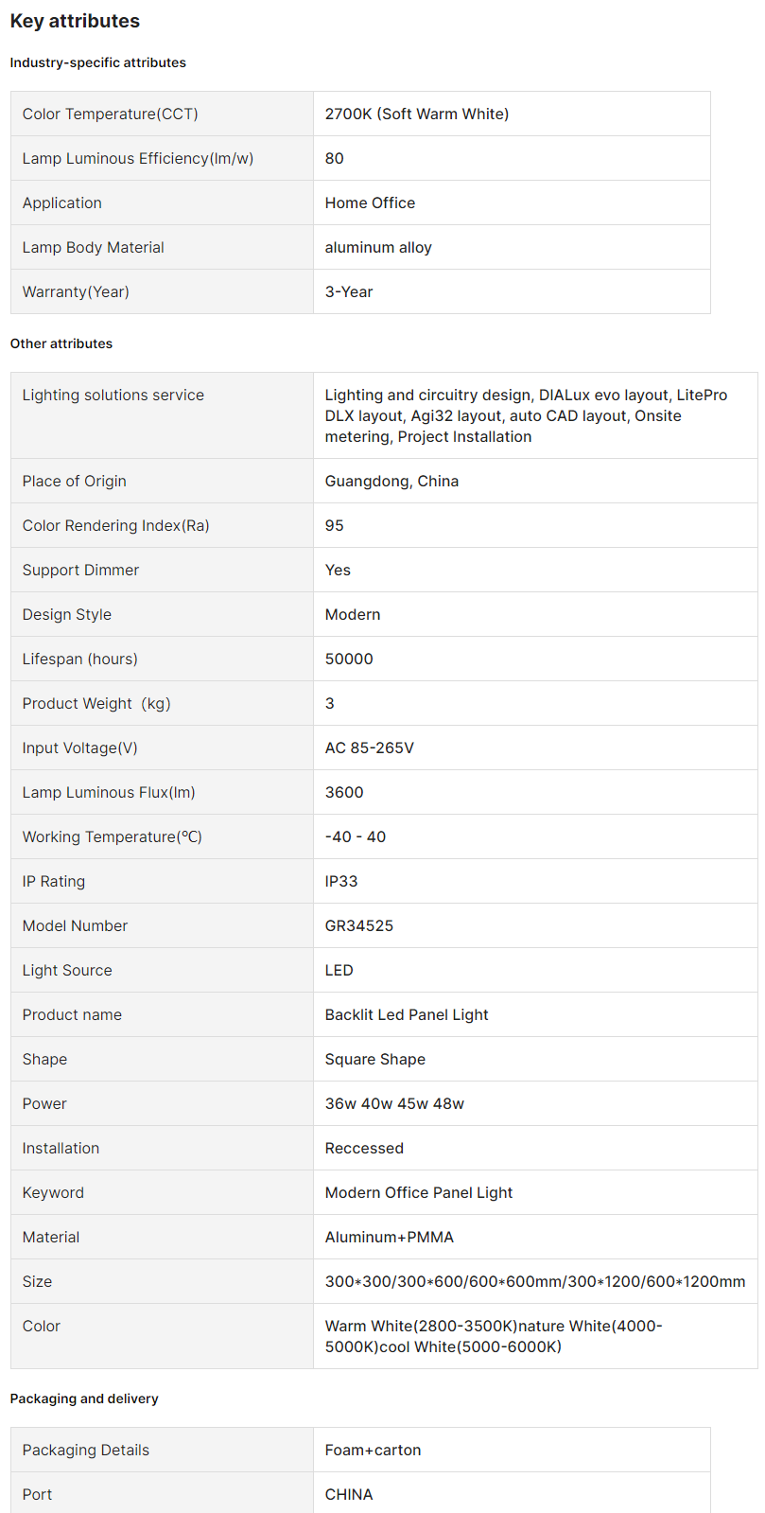This screenshot has height=1513, width=765.
Task: Click the Lighting solutions service label
Action: (x=113, y=395)
